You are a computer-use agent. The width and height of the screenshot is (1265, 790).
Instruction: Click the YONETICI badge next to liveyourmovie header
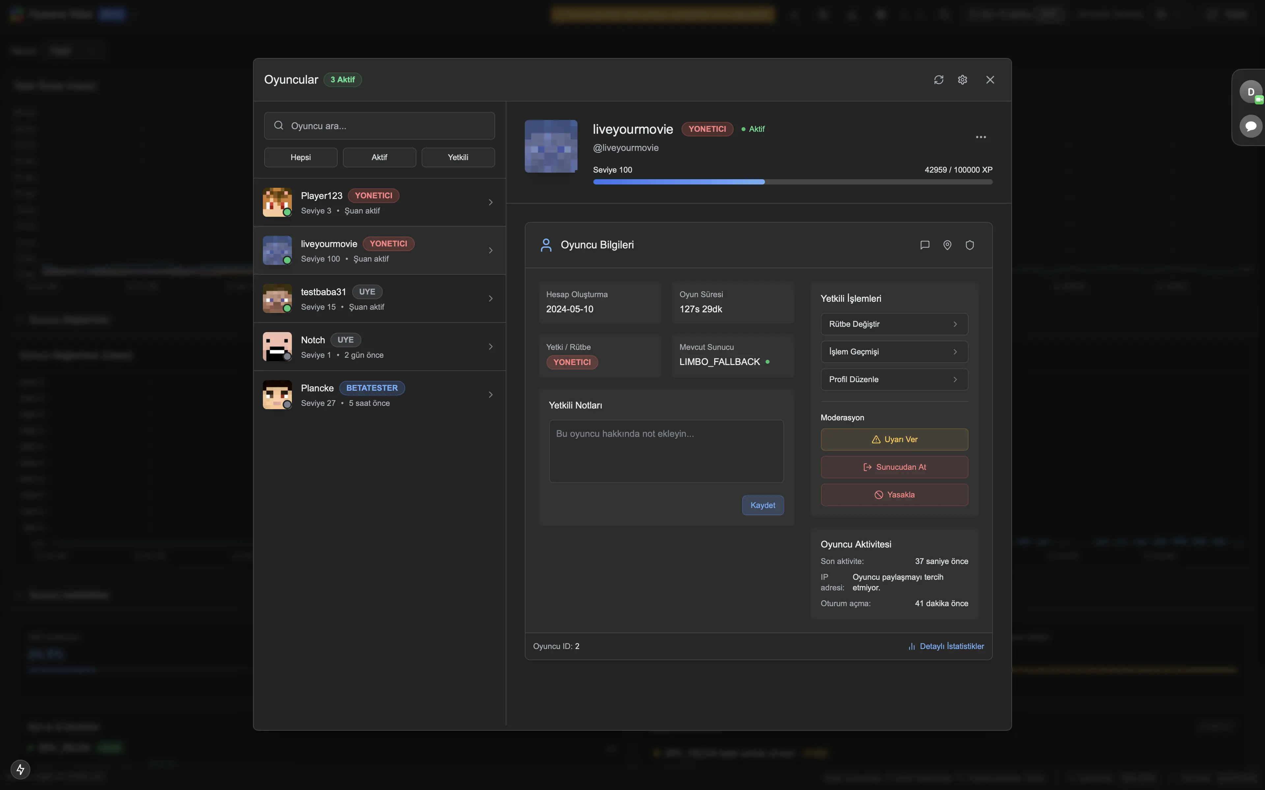tap(707, 129)
